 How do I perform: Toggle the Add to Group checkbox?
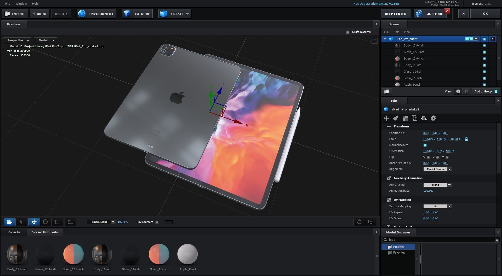coord(496,91)
